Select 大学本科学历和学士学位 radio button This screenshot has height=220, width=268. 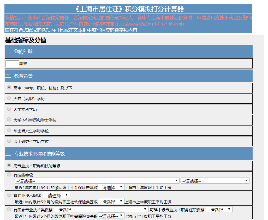[9, 120]
